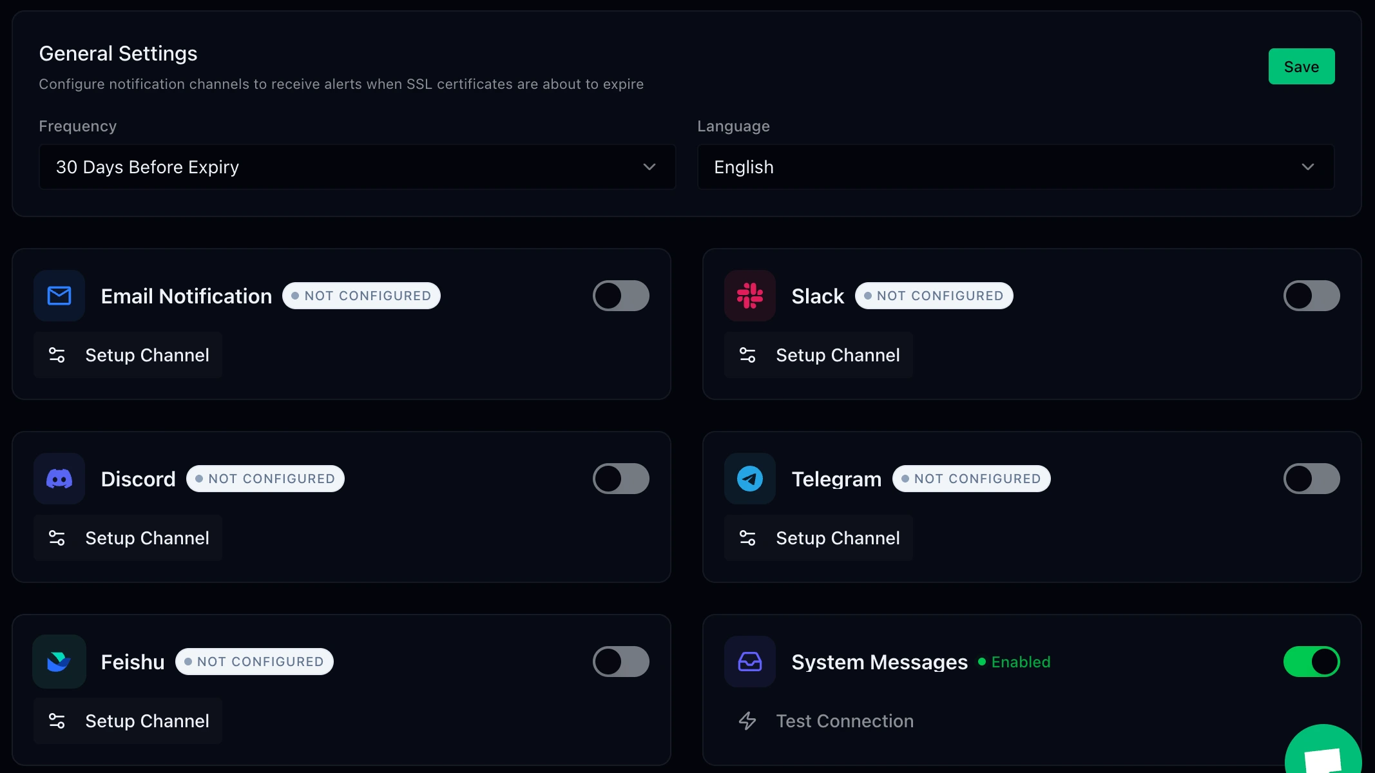The height and width of the screenshot is (773, 1375).
Task: Turn on the Slack toggle switch
Action: [x=1311, y=296]
